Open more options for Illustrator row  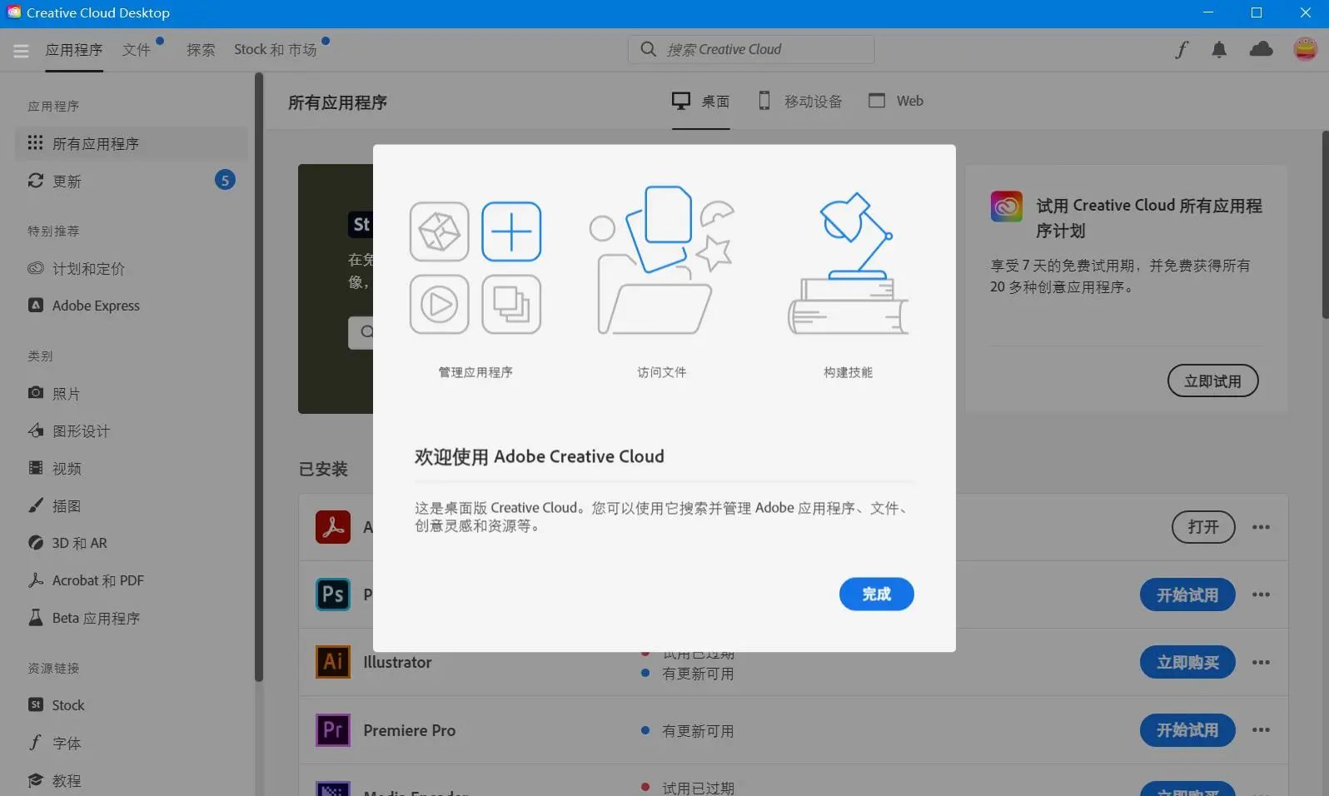(1261, 662)
